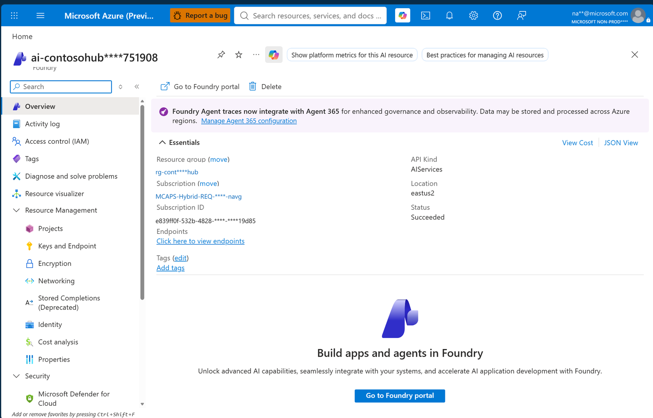
Task: Focus the global resources search box
Action: 310,16
